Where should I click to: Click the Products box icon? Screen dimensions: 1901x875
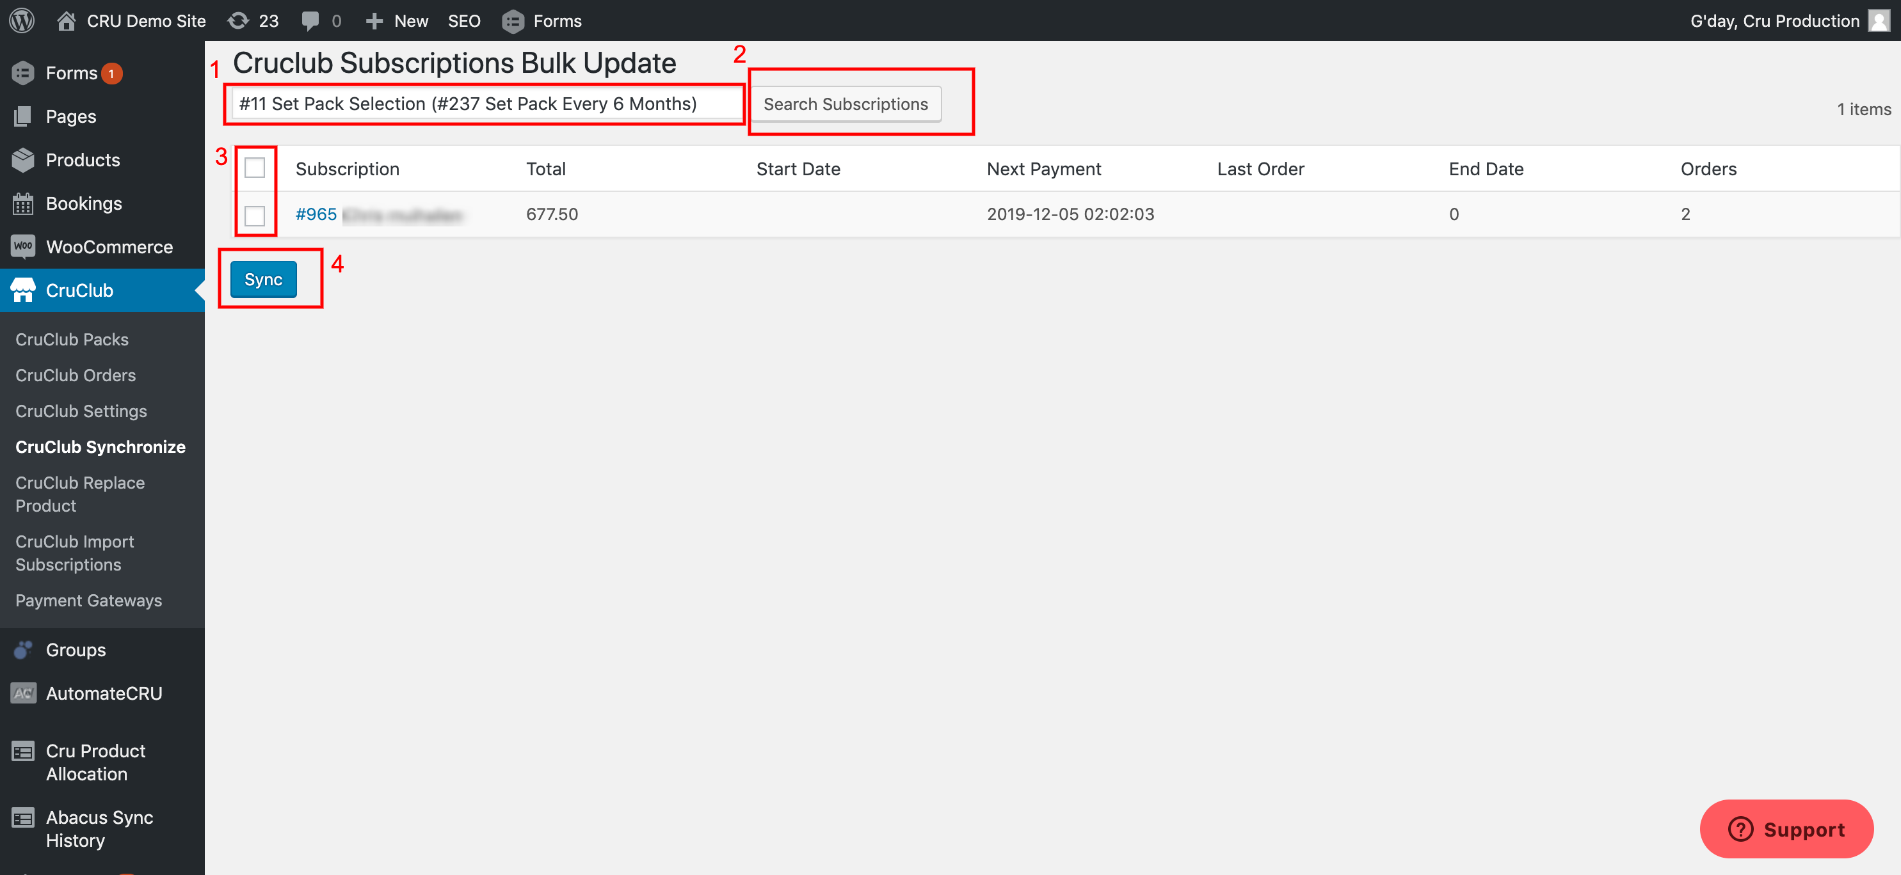pyautogui.click(x=23, y=160)
